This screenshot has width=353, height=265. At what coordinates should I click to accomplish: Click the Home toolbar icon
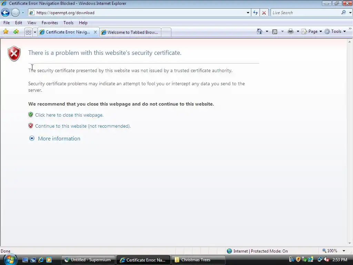260,31
